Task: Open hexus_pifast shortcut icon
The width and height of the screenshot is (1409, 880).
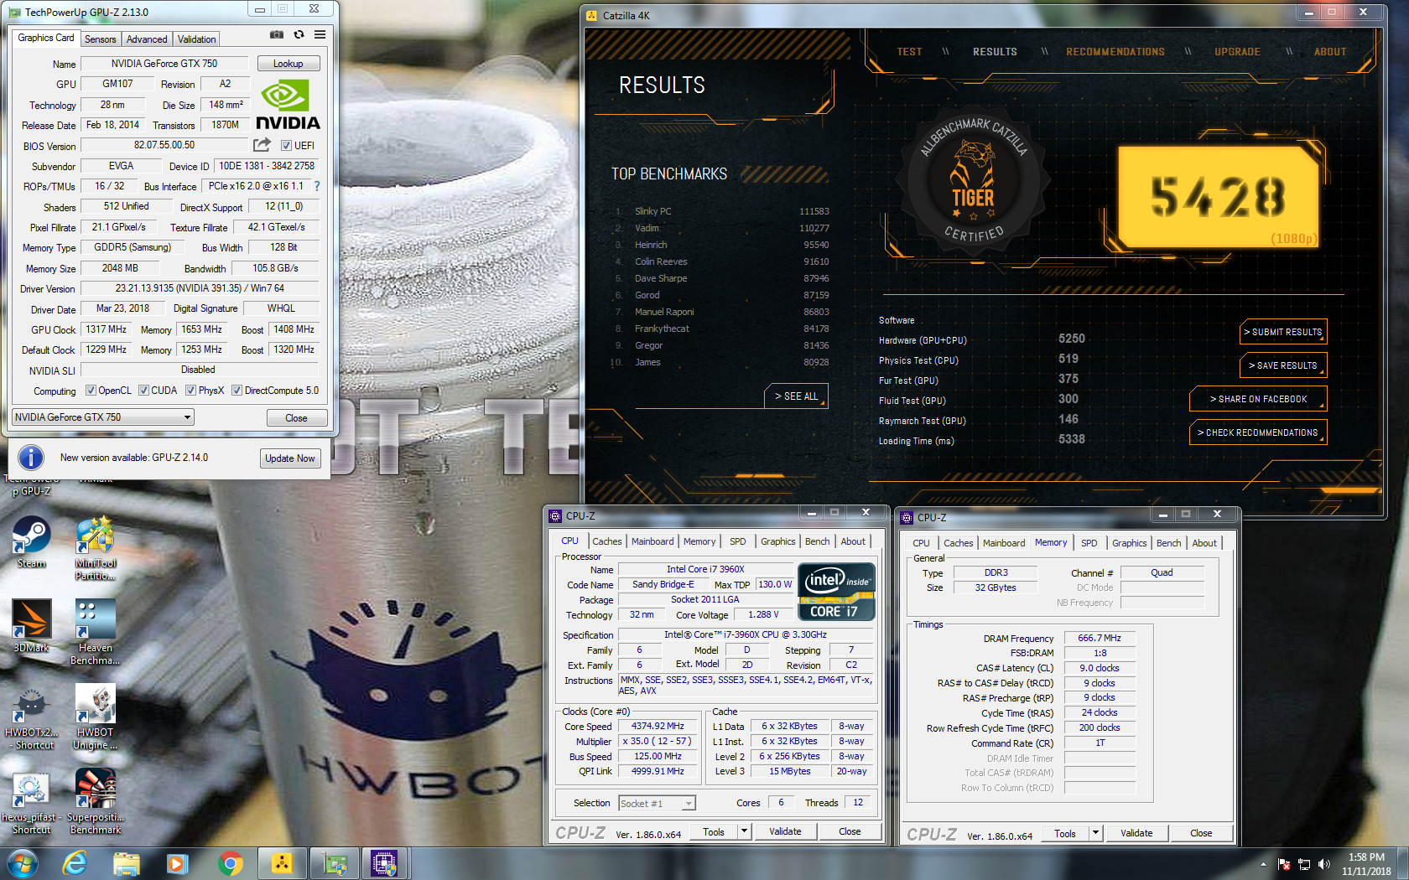Action: click(31, 803)
